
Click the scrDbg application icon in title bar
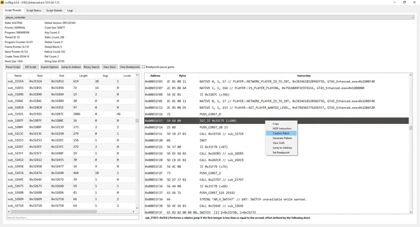[2, 2]
